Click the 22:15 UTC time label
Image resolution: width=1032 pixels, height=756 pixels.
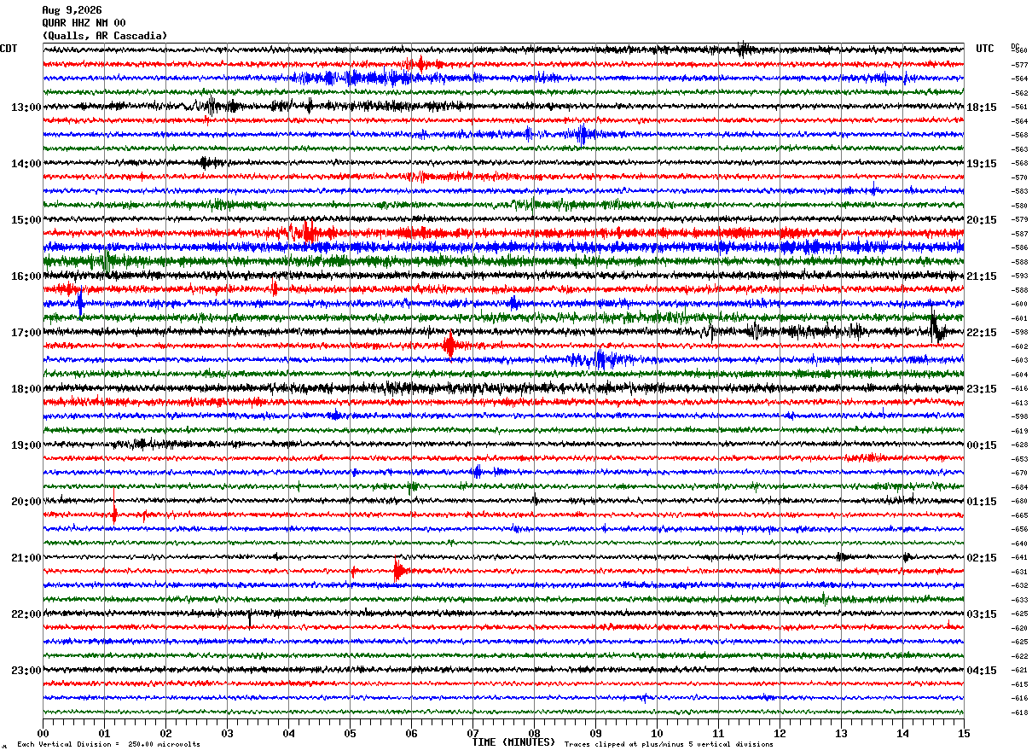[982, 333]
